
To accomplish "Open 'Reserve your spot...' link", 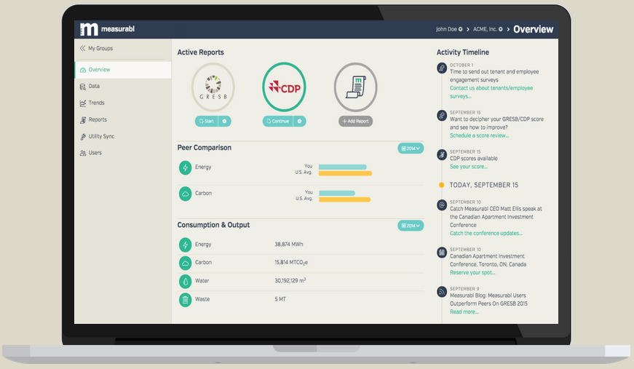I will (x=472, y=272).
